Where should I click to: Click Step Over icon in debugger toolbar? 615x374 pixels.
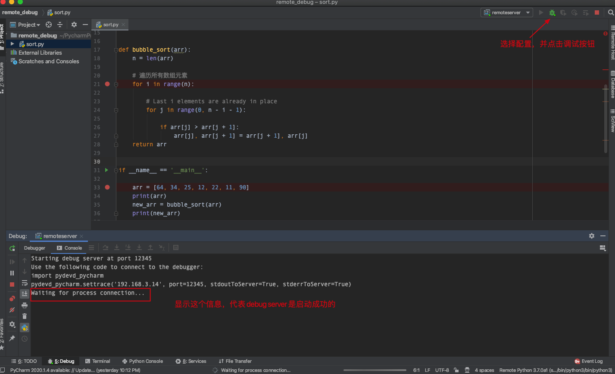(106, 247)
